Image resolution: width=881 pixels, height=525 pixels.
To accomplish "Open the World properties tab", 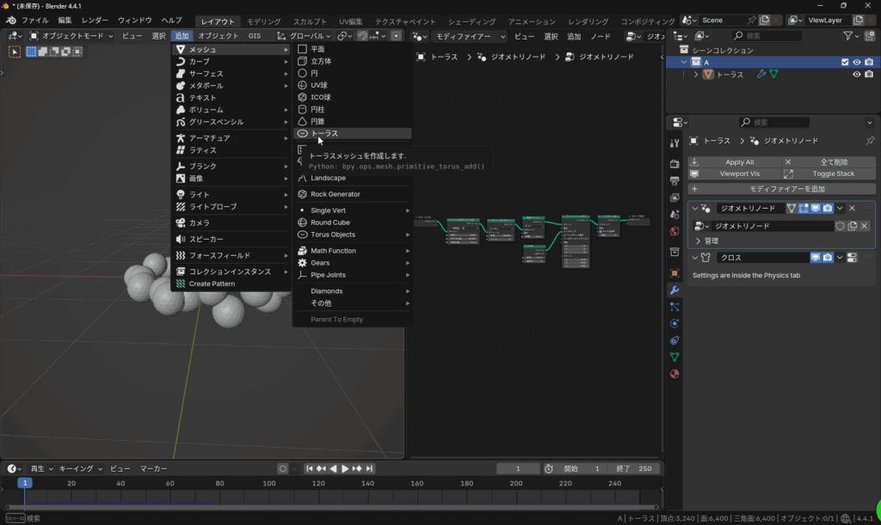I will pyautogui.click(x=675, y=231).
